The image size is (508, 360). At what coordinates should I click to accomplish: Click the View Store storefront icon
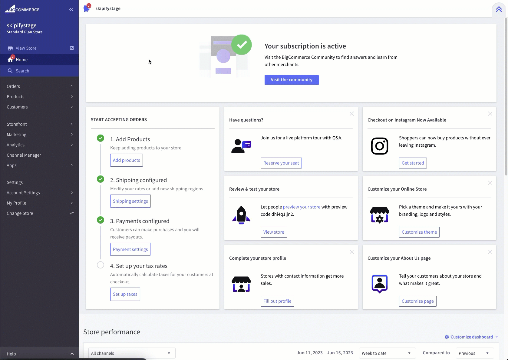(10, 48)
